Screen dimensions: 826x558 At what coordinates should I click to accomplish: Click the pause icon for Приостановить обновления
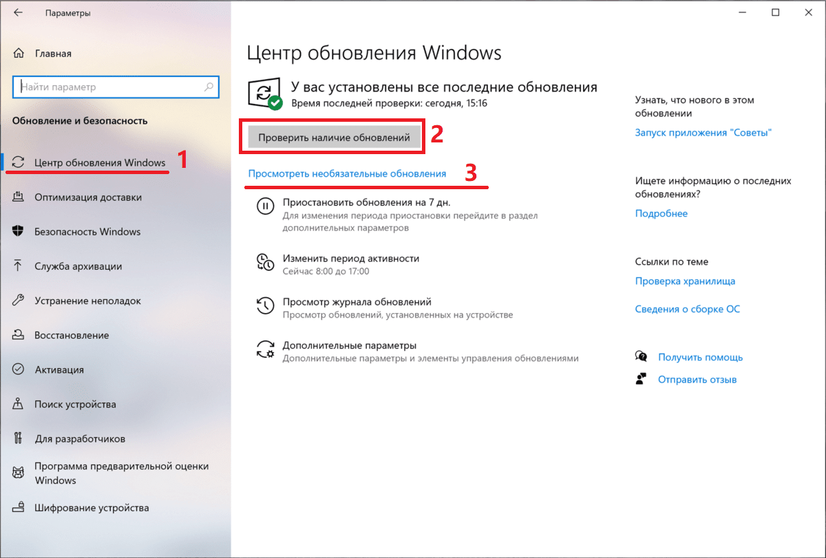(x=265, y=206)
